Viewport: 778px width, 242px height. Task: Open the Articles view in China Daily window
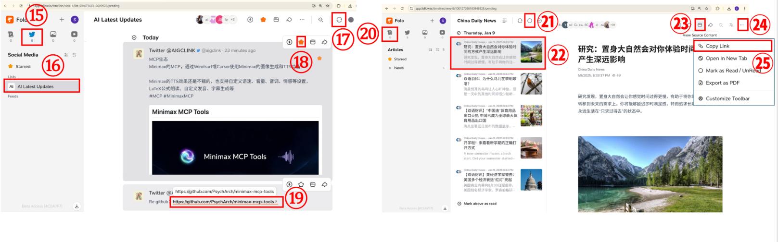point(390,33)
